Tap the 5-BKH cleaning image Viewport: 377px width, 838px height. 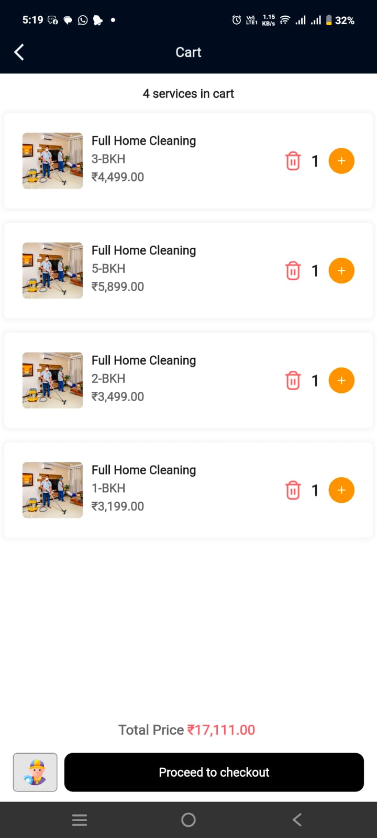click(52, 271)
